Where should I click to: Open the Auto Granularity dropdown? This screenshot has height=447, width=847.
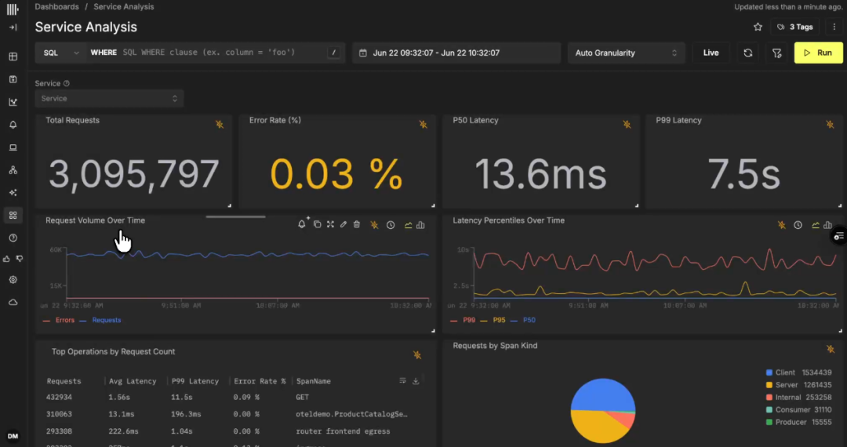pos(626,53)
